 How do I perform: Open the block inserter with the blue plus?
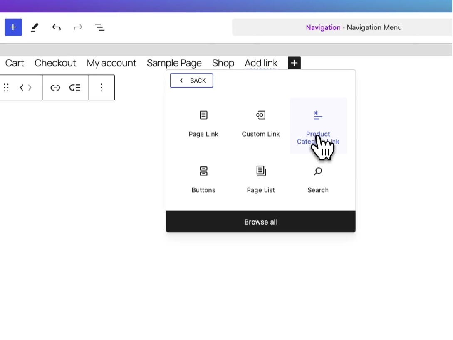pyautogui.click(x=13, y=27)
